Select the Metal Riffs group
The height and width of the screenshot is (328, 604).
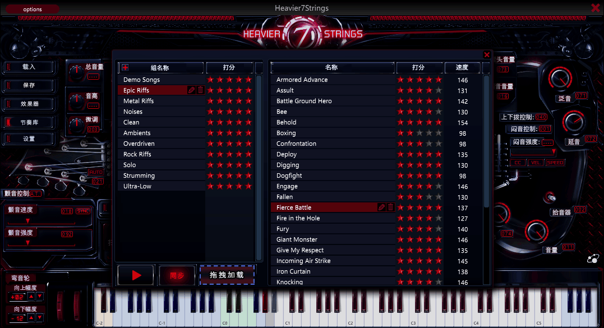(x=161, y=101)
